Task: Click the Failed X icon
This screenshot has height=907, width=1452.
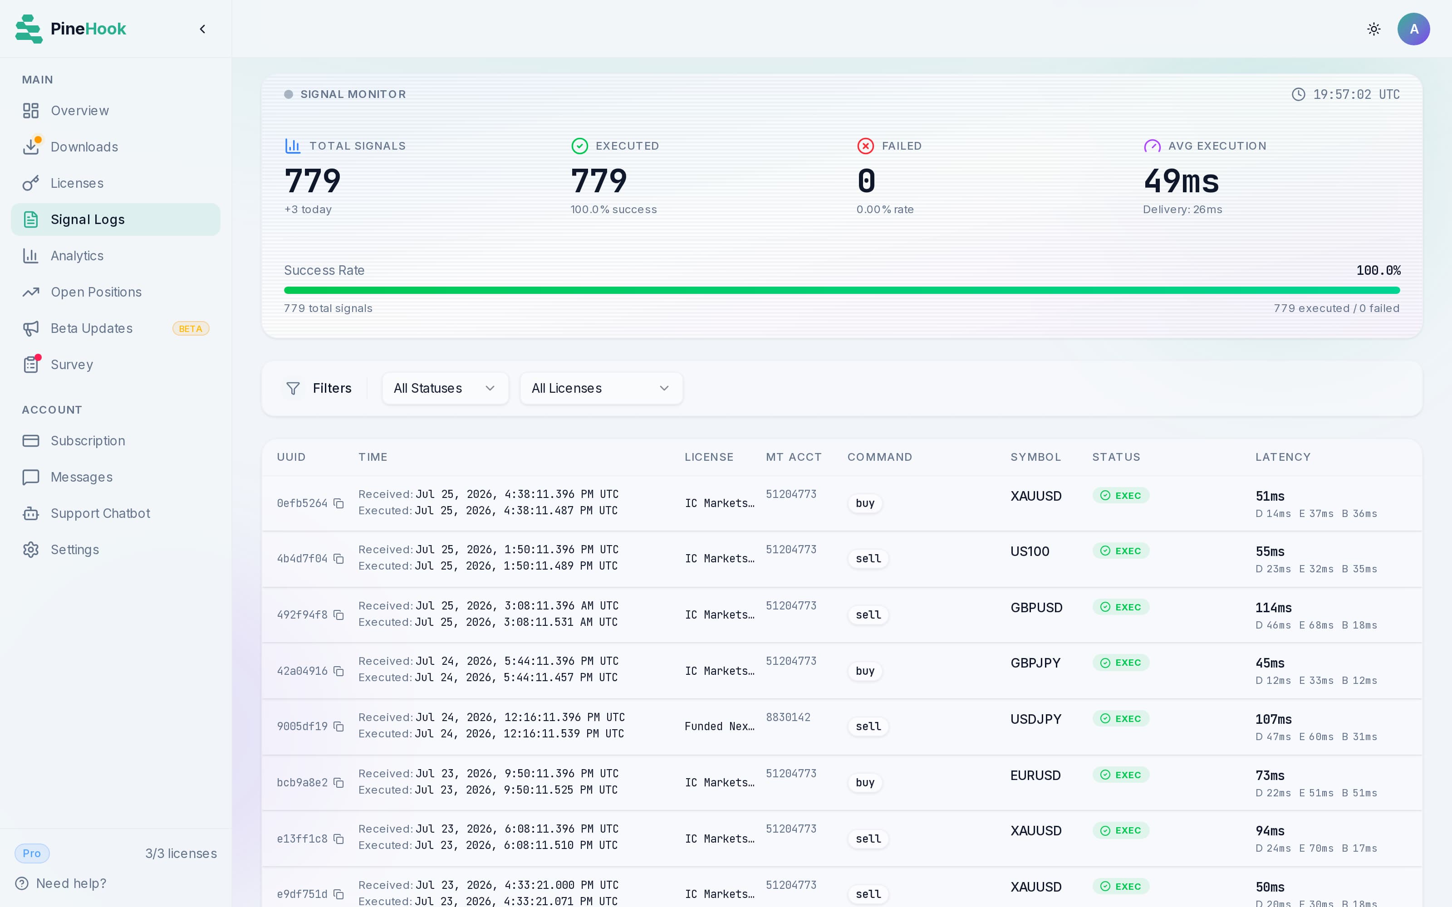Action: [x=865, y=146]
